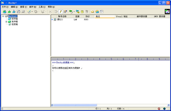Viewport: 171px width, 111px height.
Task: Click the yellow folder address book icon
Action: pyautogui.click(x=92, y=12)
